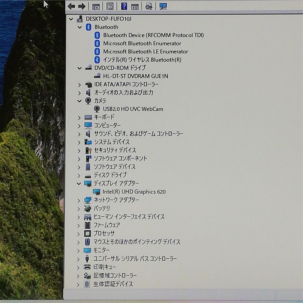Collapse the Bluetooth category
Image resolution: width=303 pixels, height=303 pixels.
click(79, 27)
